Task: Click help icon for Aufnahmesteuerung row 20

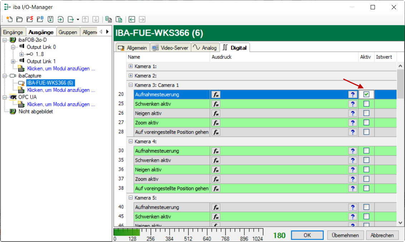Action: 353,95
